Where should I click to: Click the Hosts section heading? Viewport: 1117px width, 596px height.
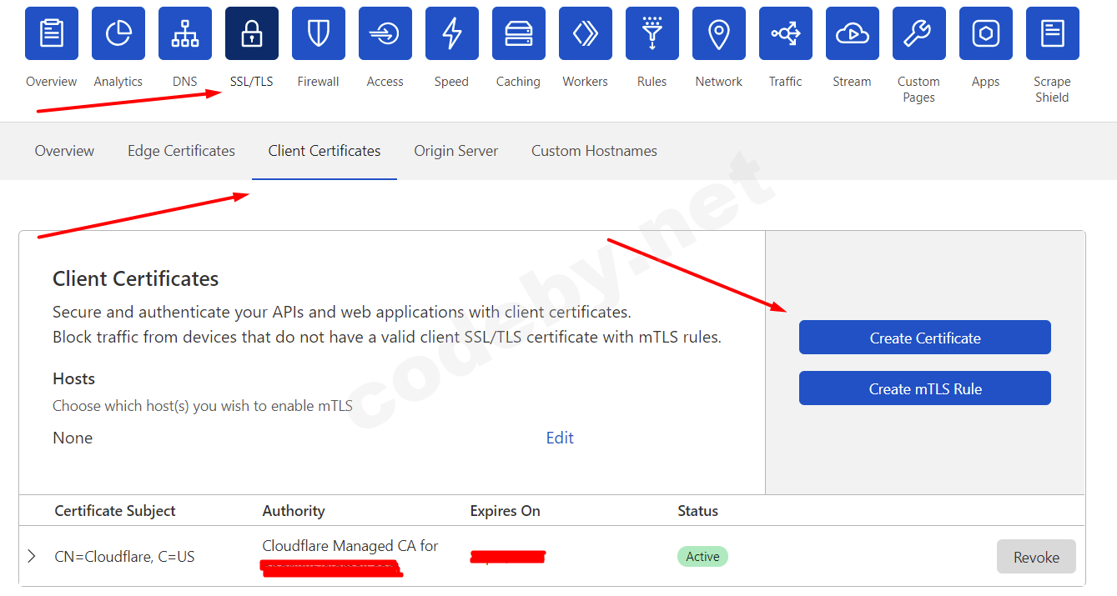73,378
